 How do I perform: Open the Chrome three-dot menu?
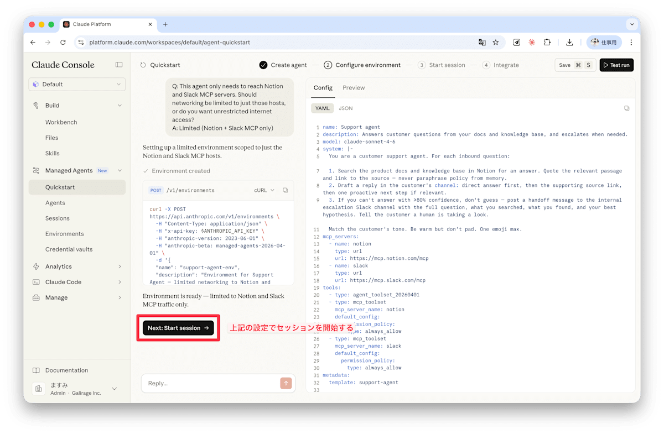(631, 42)
